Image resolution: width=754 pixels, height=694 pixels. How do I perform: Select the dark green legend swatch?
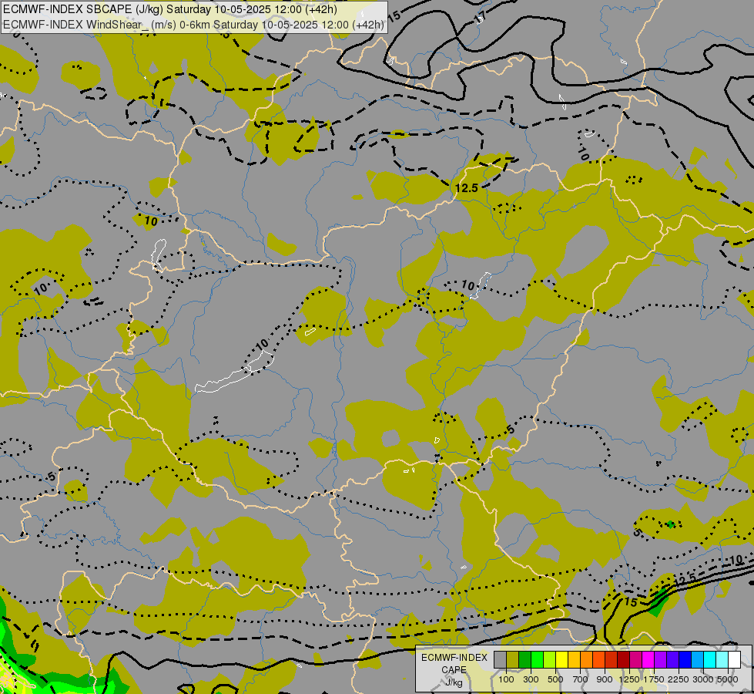[x=525, y=659]
